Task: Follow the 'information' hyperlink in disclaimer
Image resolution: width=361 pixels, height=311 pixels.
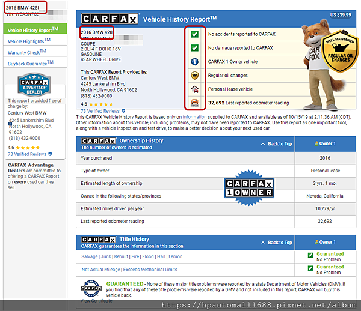Action: (x=194, y=117)
